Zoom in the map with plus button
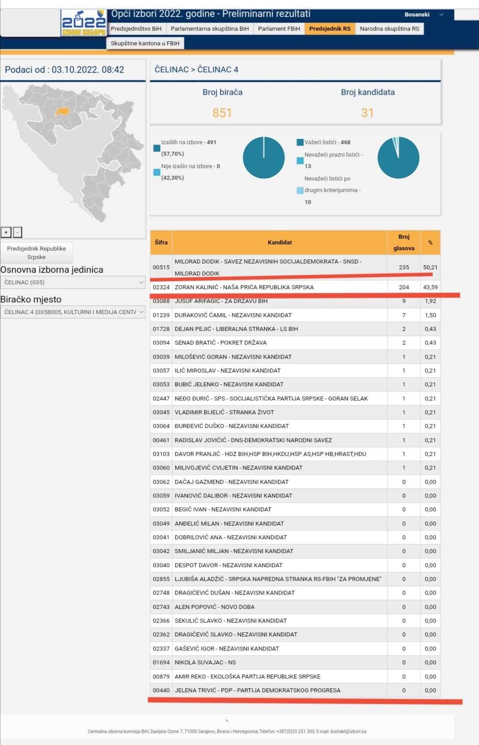The width and height of the screenshot is (479, 745). point(6,232)
